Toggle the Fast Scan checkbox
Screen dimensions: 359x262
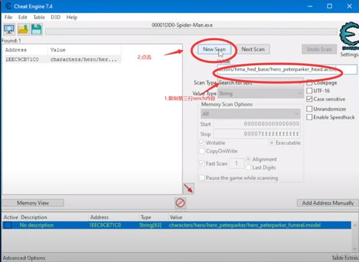pos(202,164)
